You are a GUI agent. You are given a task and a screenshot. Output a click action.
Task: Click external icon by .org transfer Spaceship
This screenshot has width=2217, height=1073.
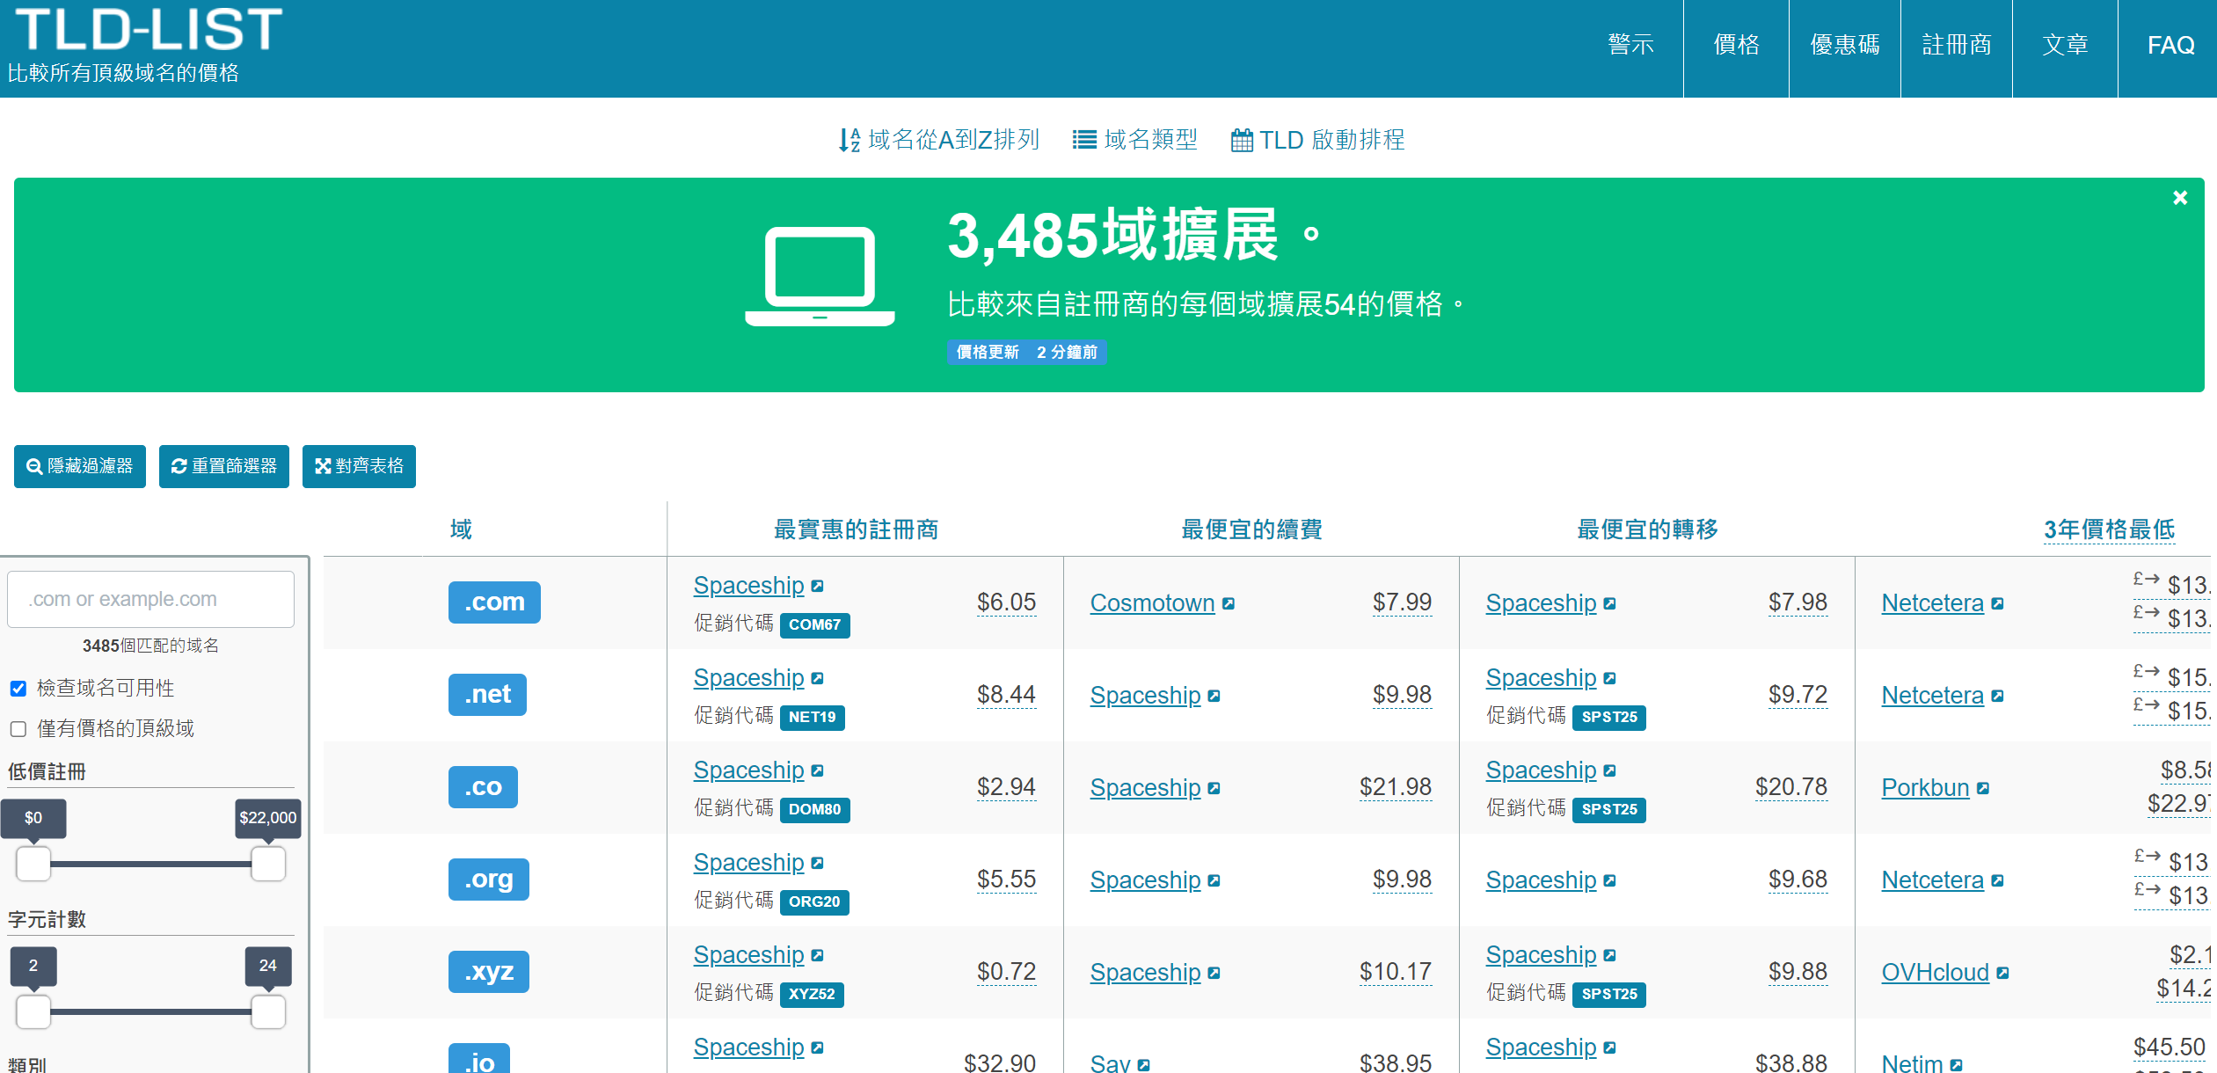coord(1609,880)
